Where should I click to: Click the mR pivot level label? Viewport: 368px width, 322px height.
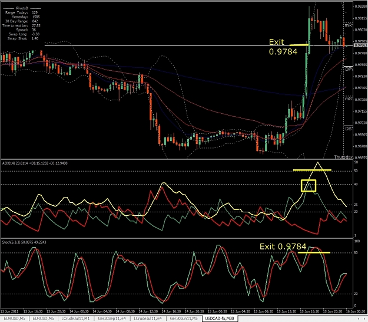click(348, 25)
